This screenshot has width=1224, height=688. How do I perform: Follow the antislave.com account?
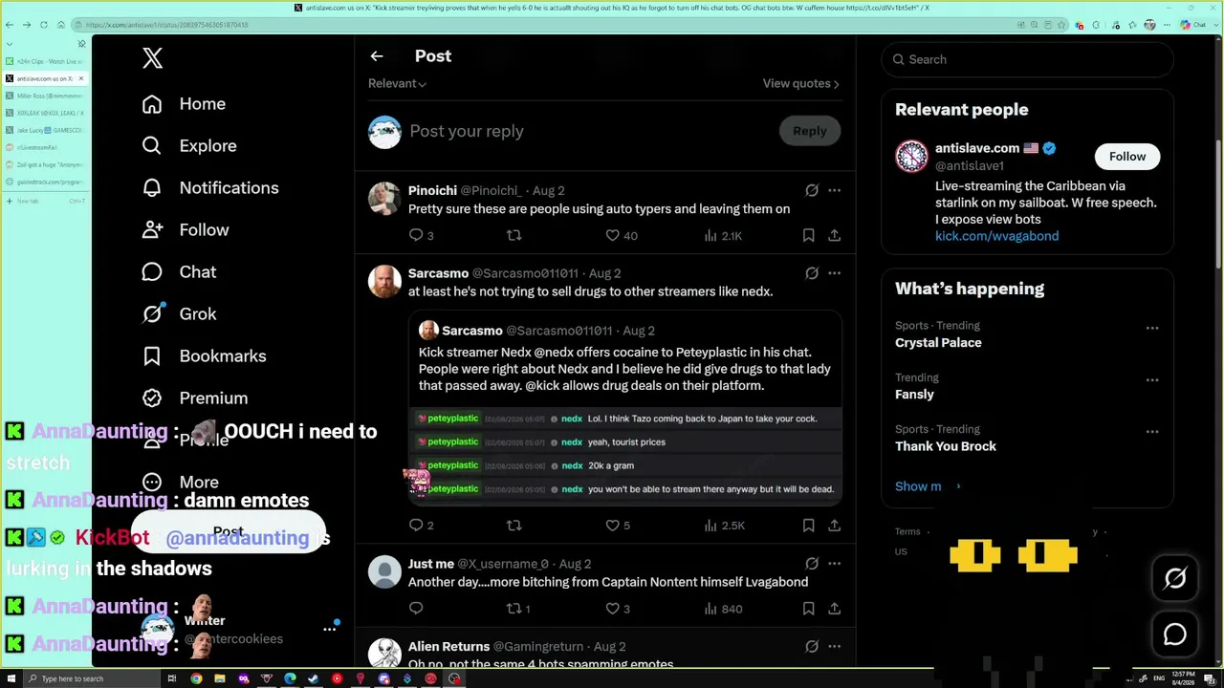coord(1127,157)
